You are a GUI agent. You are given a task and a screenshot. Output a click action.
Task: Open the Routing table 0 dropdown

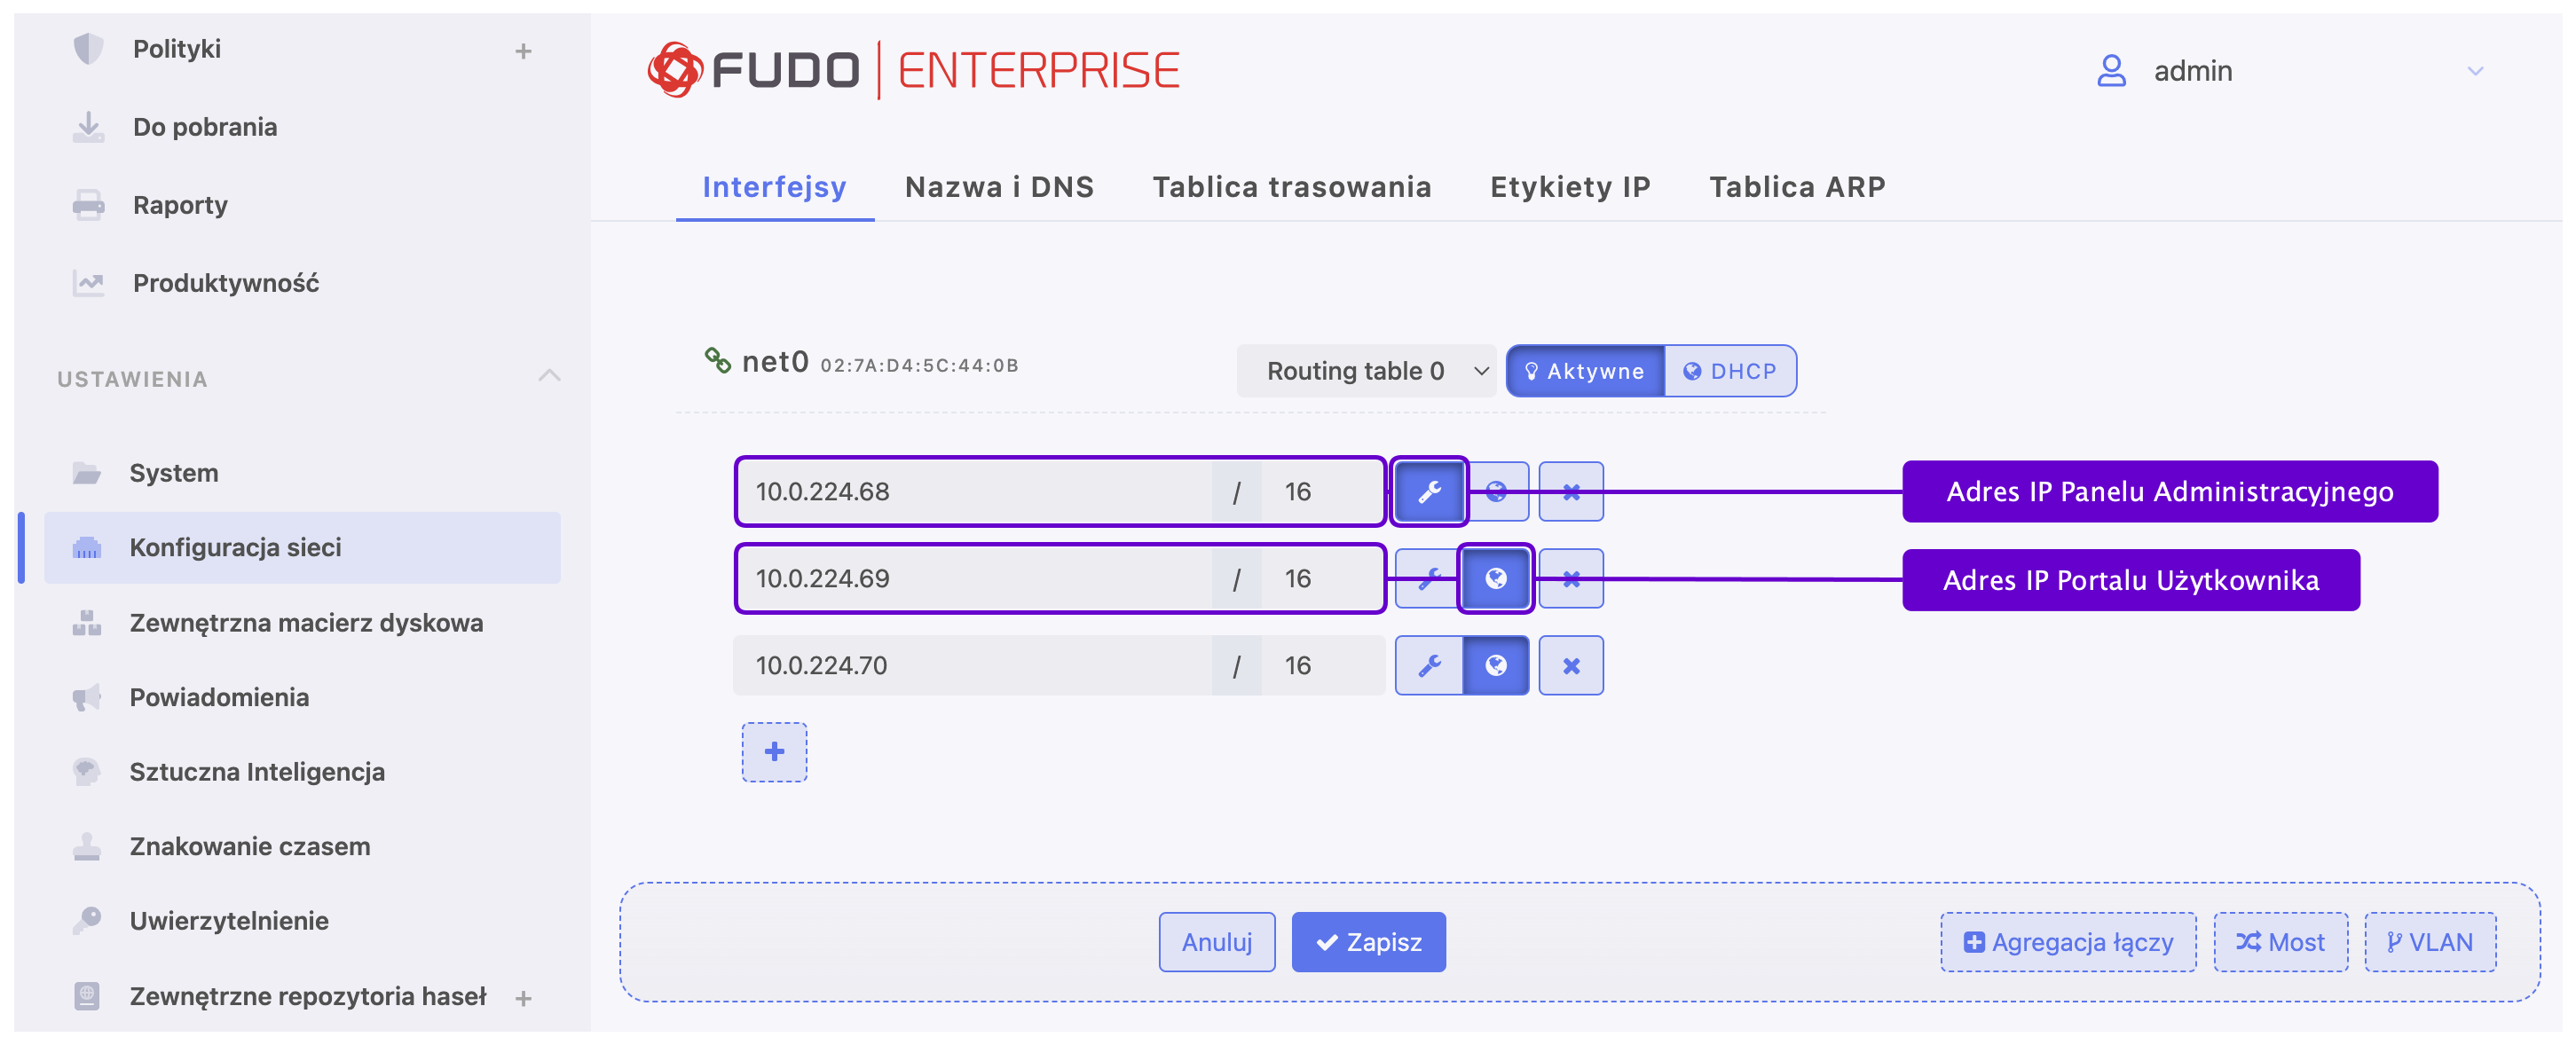(x=1365, y=371)
